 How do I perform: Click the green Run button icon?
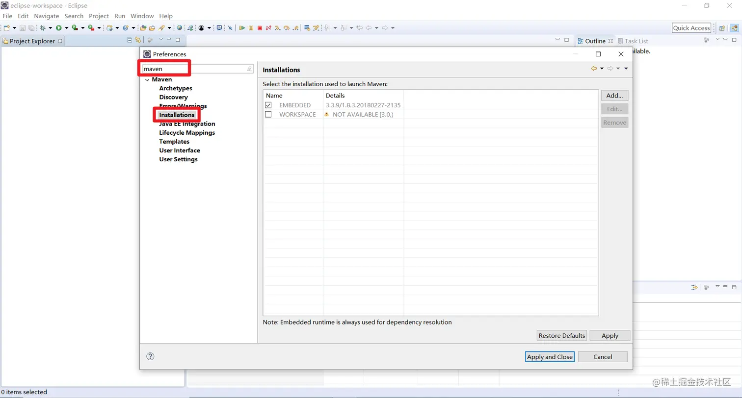tap(58, 28)
